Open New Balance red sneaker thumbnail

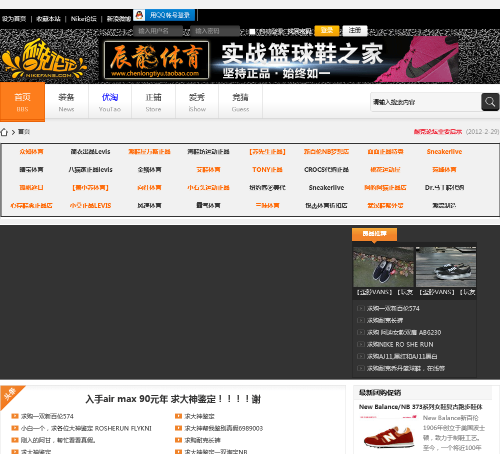coord(388,433)
